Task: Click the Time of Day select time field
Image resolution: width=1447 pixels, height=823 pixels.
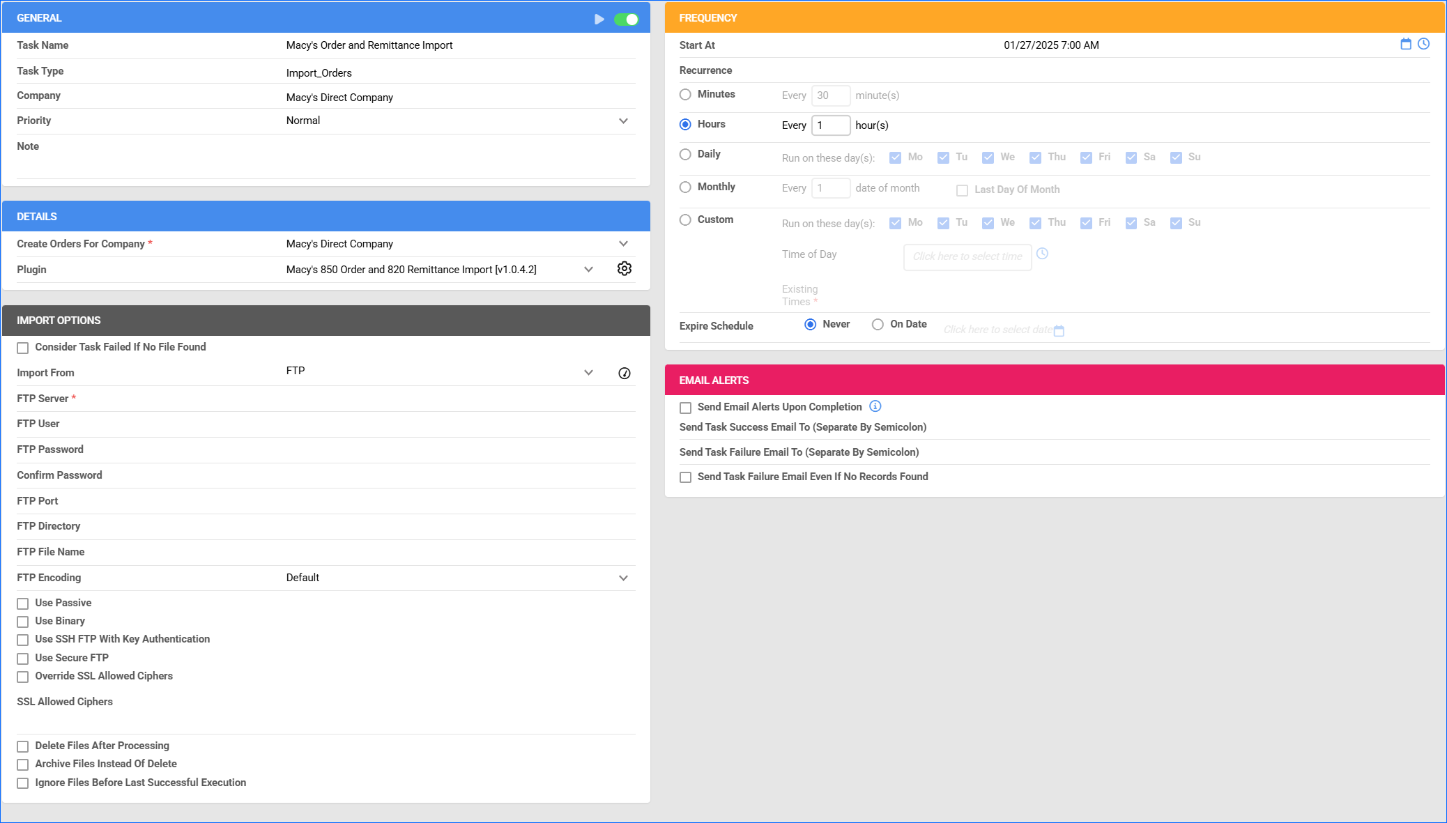Action: coord(967,256)
